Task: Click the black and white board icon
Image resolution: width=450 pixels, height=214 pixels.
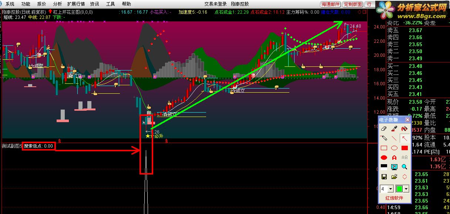Action: [x=384, y=167]
